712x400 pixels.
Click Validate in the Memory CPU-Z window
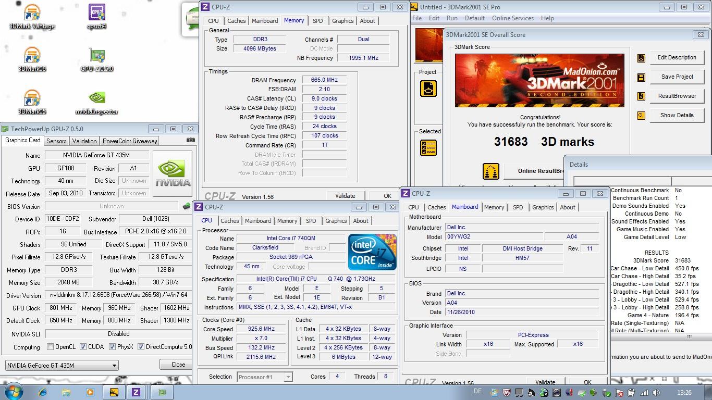tap(345, 196)
